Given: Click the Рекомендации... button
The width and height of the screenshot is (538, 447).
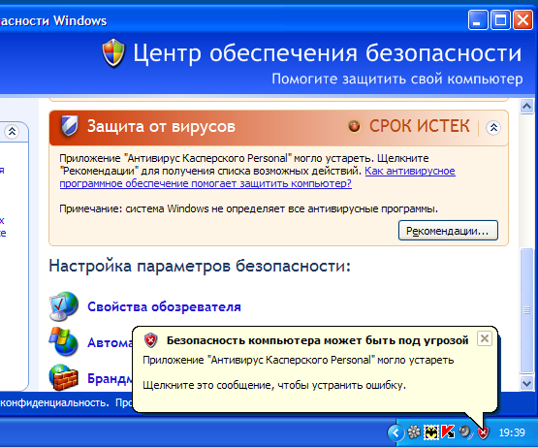Looking at the screenshot, I should click(448, 231).
